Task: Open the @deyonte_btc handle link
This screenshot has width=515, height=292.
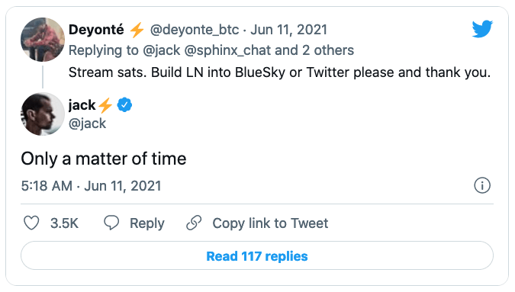Action: tap(195, 30)
